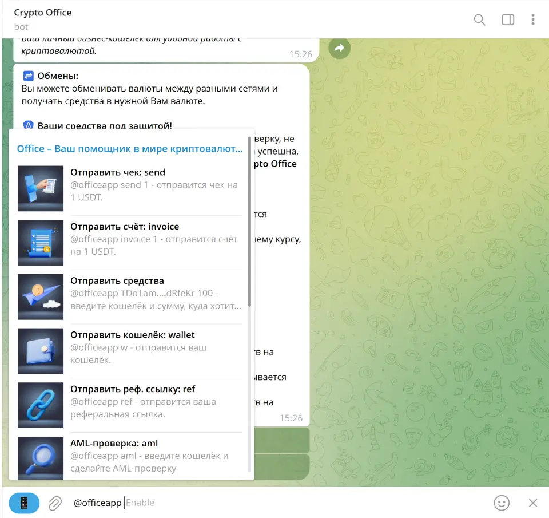Click lock icon by 'Ваши средства'
549x518 pixels.
pos(29,125)
